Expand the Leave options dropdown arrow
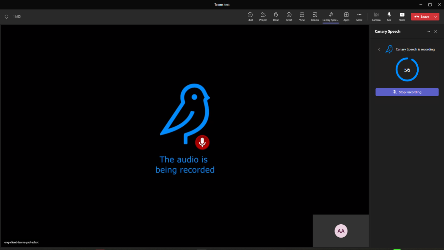The width and height of the screenshot is (444, 250). pos(436,17)
